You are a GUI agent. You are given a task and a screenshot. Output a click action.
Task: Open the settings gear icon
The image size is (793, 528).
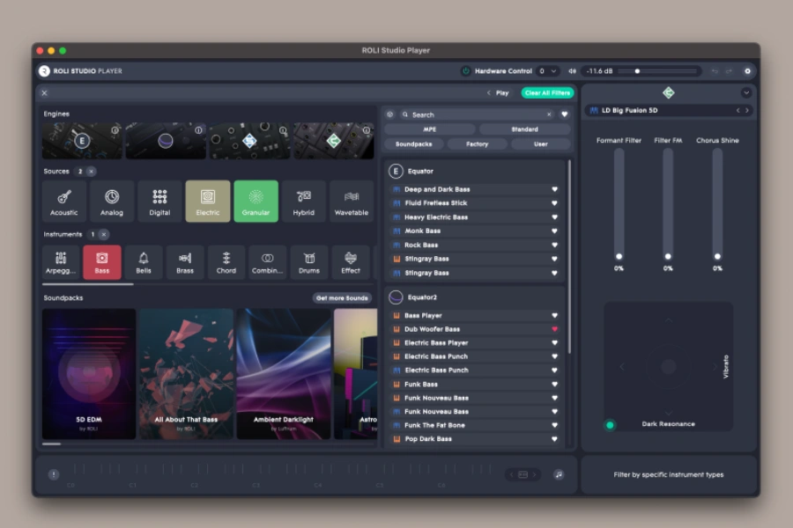click(x=747, y=71)
